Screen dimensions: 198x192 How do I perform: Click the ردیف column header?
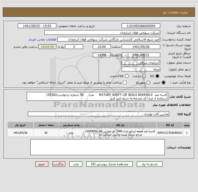tap(187, 125)
